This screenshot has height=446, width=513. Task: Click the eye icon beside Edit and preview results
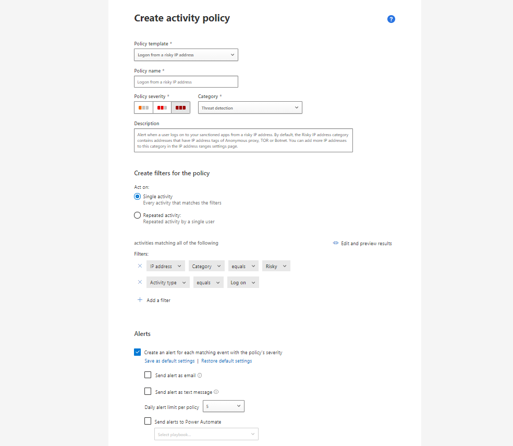[335, 243]
